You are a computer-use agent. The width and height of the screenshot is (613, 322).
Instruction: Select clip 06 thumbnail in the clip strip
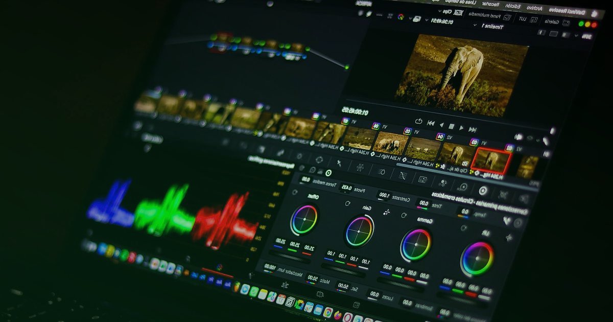click(x=359, y=137)
